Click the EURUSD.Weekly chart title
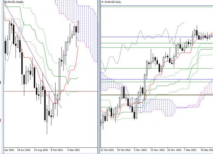The image size is (213, 154). pyautogui.click(x=14, y=2)
